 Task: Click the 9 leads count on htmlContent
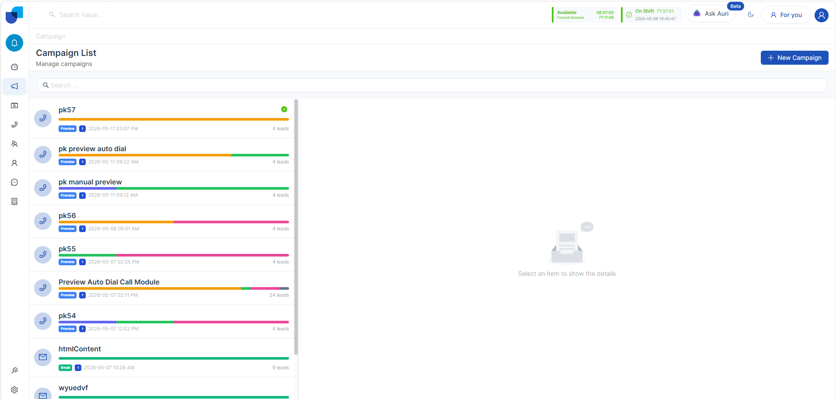coord(281,368)
